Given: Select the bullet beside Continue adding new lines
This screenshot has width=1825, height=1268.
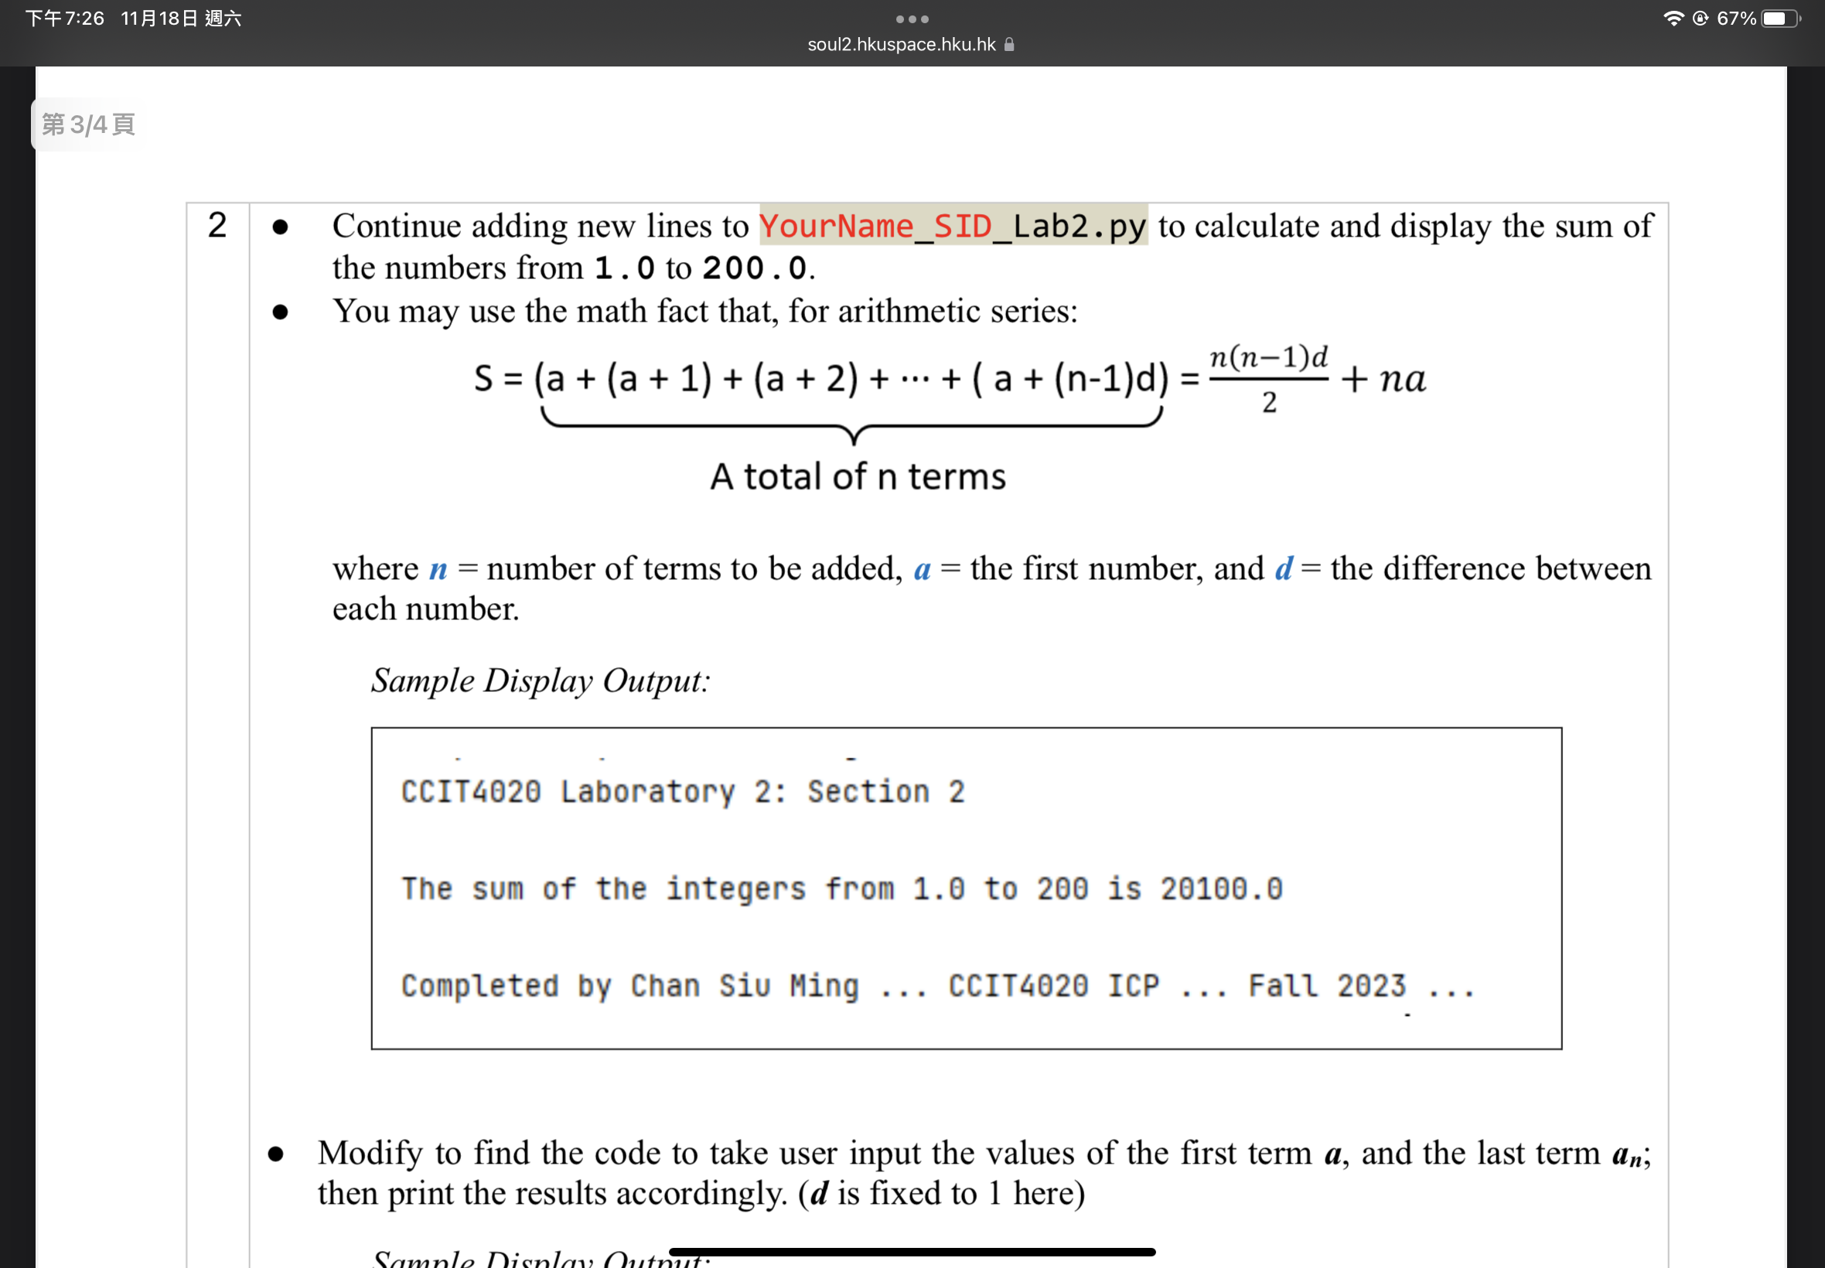Looking at the screenshot, I should click(x=280, y=227).
